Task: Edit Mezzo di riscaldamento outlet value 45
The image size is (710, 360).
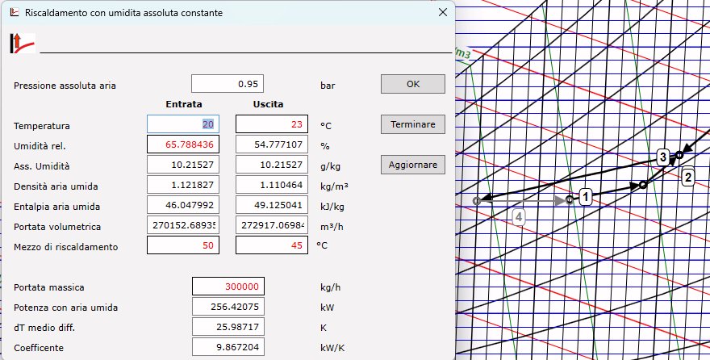Action: [271, 245]
